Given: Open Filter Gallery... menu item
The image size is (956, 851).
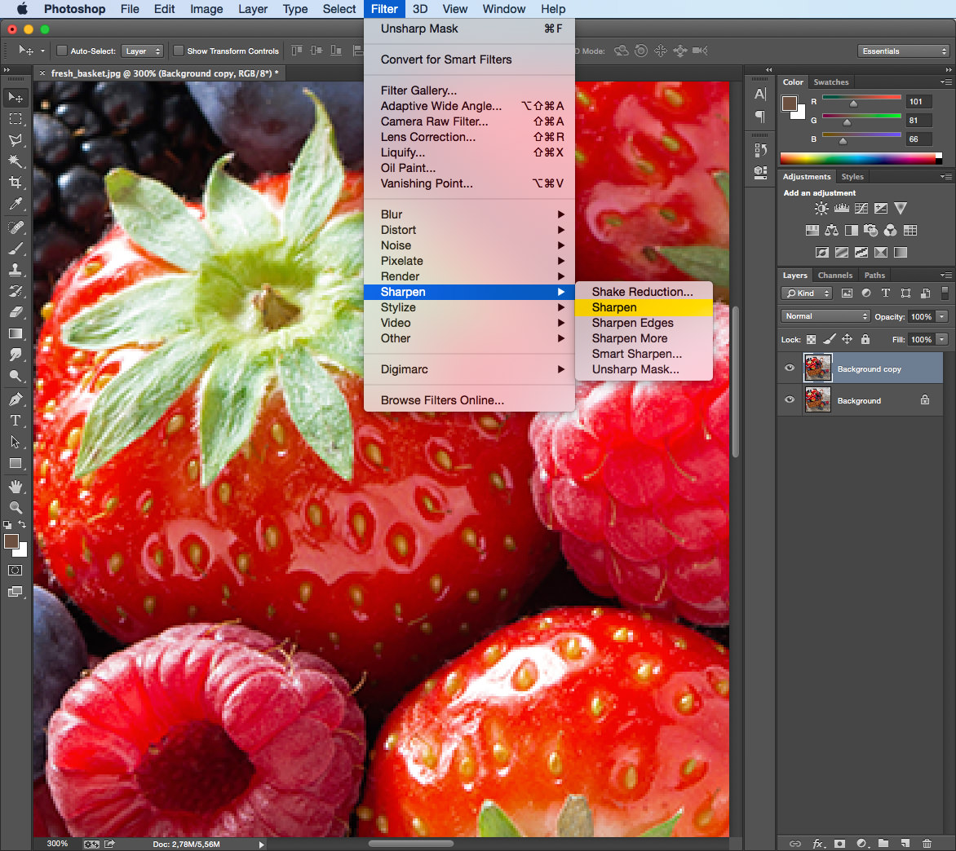Looking at the screenshot, I should click(469, 90).
